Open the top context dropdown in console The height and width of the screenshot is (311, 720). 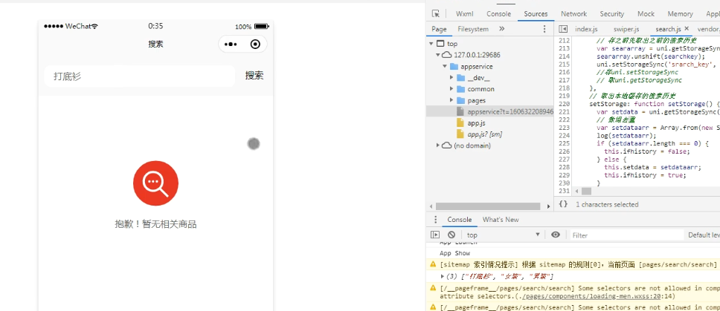tap(504, 235)
